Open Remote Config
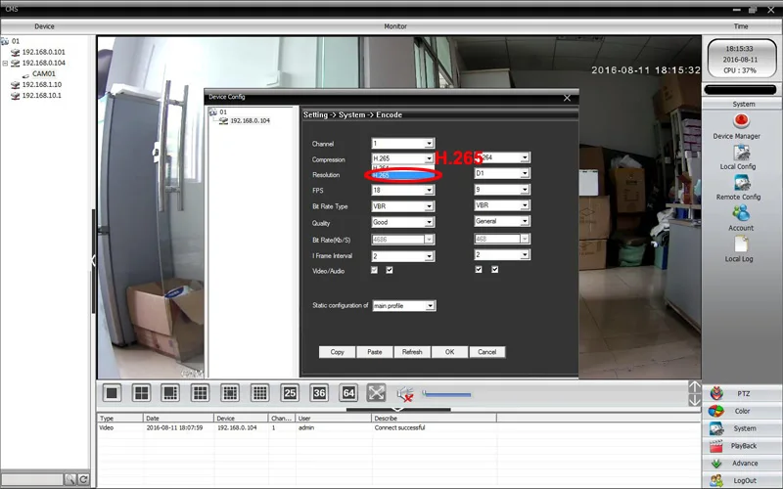The image size is (783, 489). coord(740,188)
